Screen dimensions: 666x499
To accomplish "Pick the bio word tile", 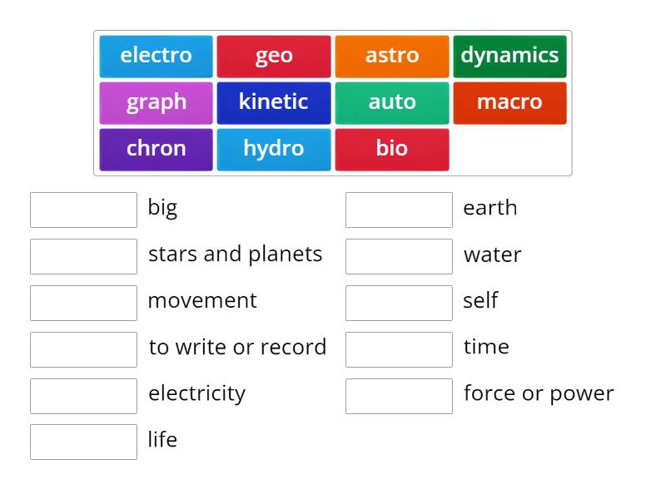I will pos(391,150).
